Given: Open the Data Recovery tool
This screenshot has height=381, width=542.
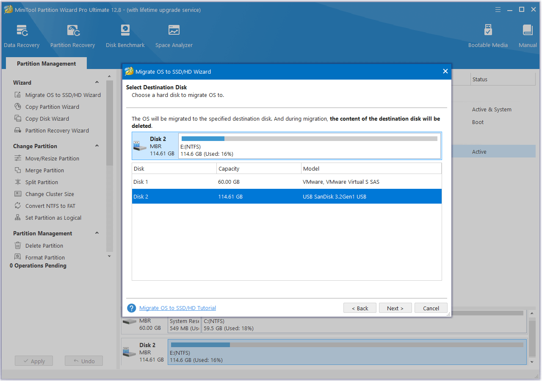Looking at the screenshot, I should point(22,36).
